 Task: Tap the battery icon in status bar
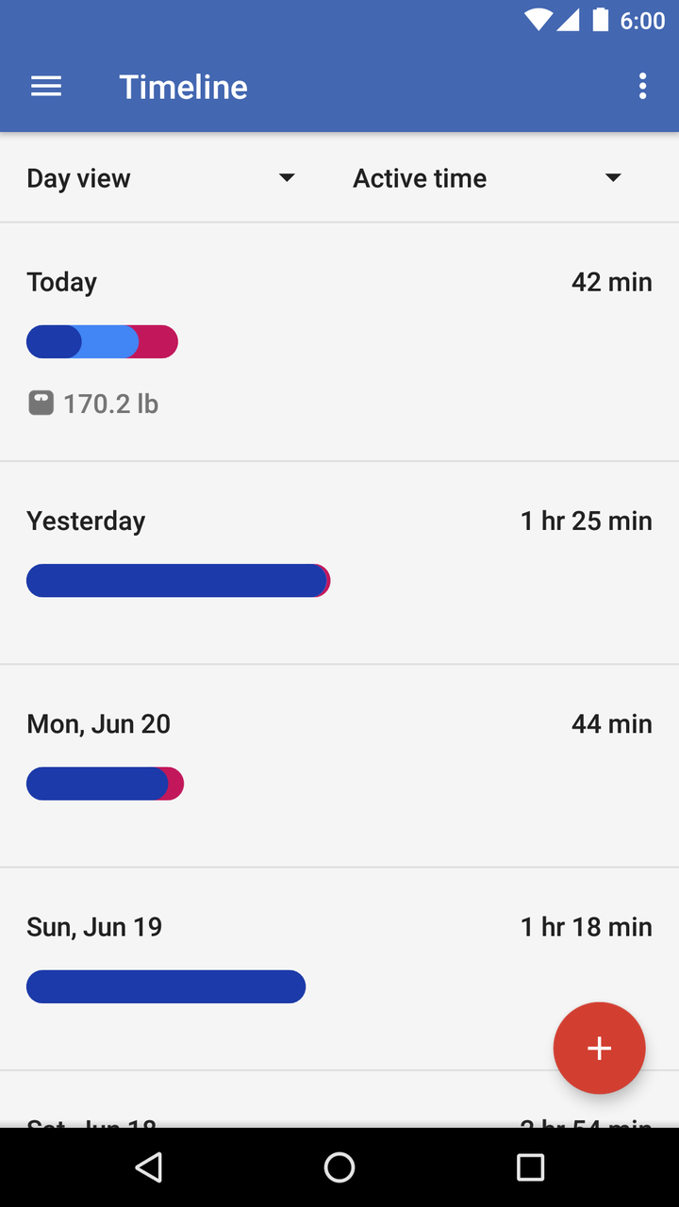click(600, 20)
